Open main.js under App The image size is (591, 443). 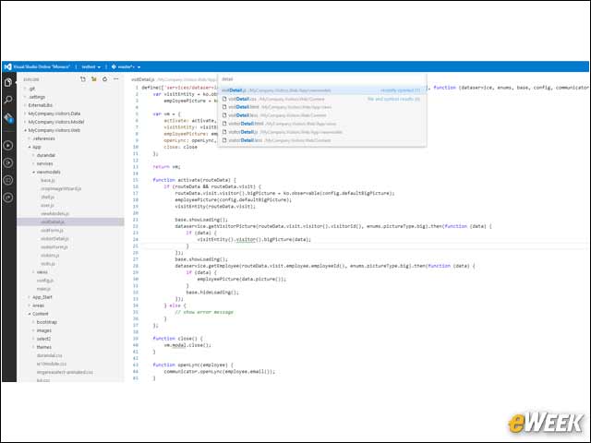[43, 289]
